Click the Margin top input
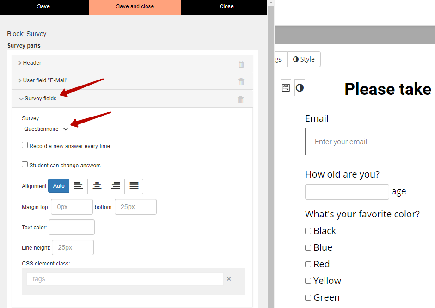Viewport: 435px width, 308px height. 72,207
